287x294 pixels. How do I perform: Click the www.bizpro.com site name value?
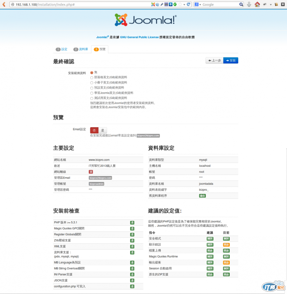99,160
